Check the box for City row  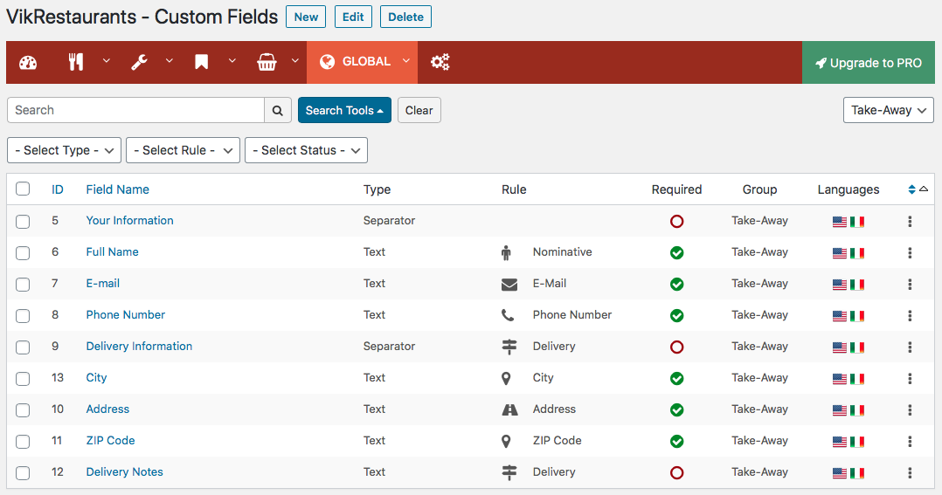click(x=23, y=379)
